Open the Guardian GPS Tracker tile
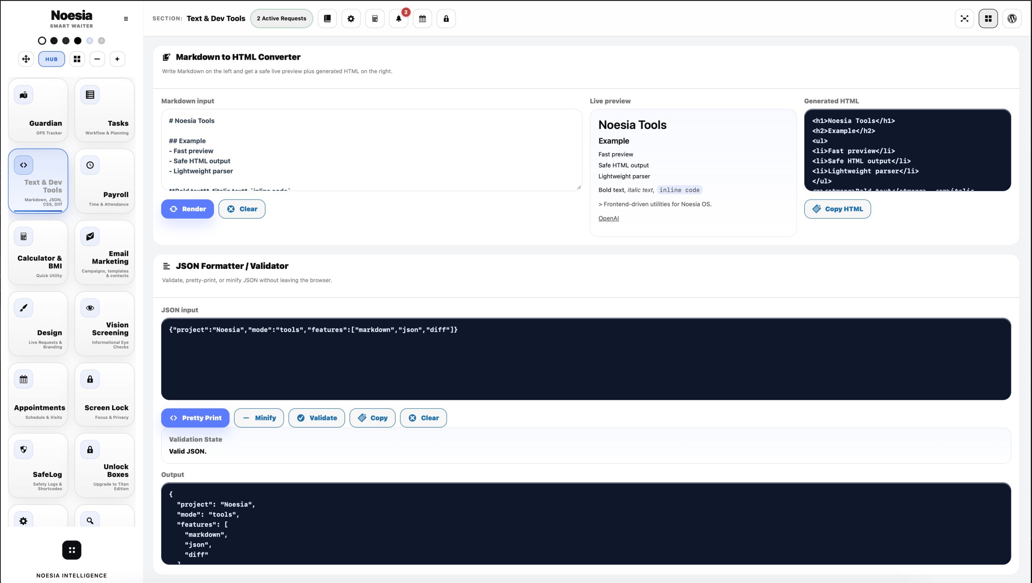This screenshot has width=1032, height=583. tap(38, 110)
